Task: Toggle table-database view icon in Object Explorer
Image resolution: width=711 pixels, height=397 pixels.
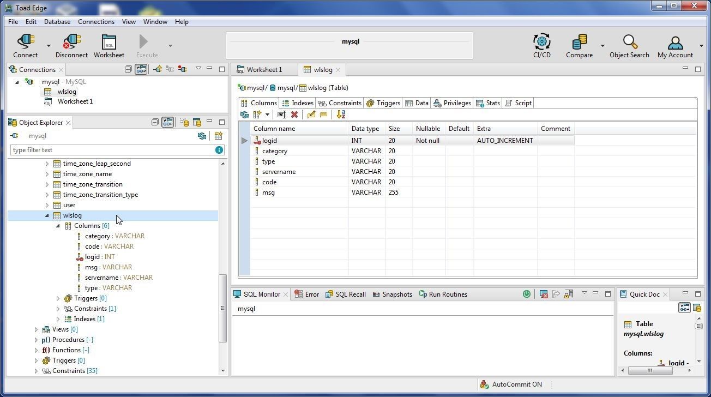Action: point(197,122)
